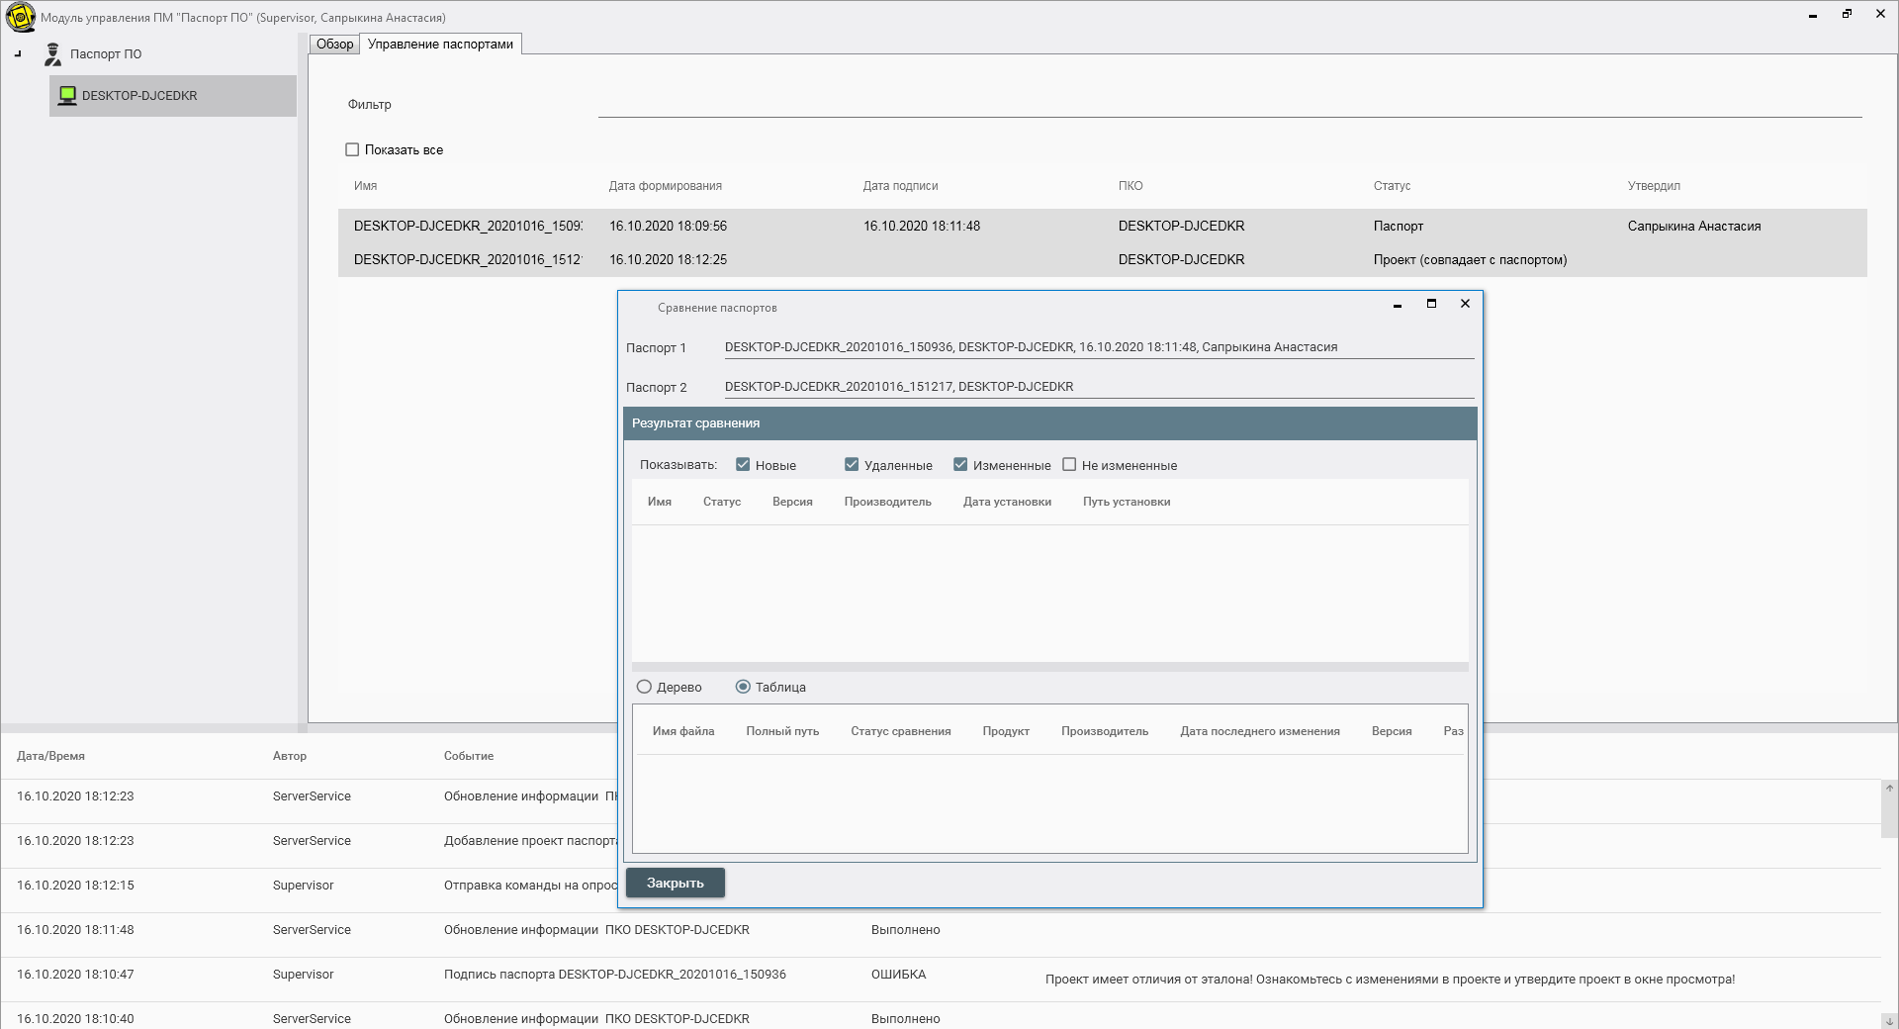1899x1029 pixels.
Task: Open the Управление паспортами tab
Action: click(440, 45)
